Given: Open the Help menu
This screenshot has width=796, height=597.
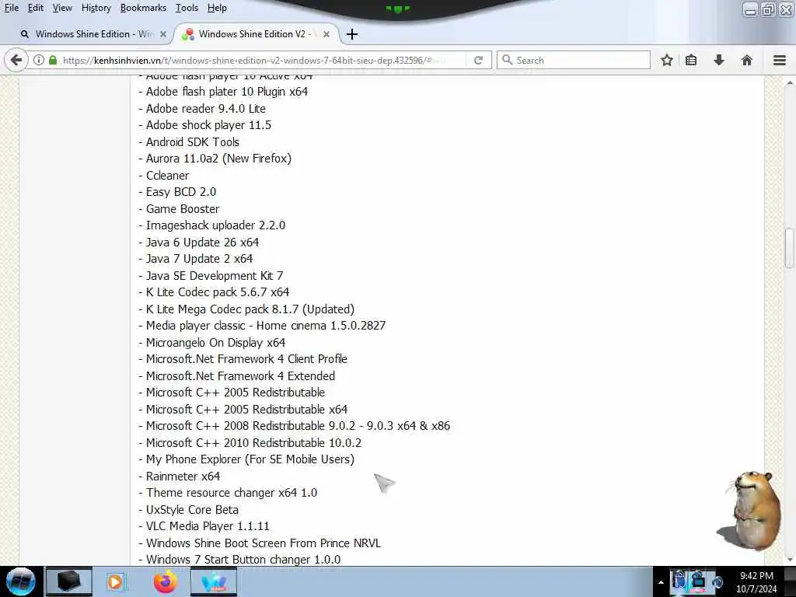Looking at the screenshot, I should 218,8.
